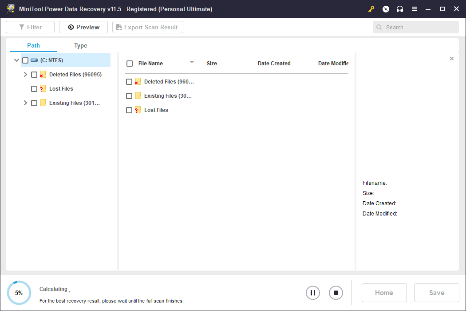Select Existing Files (30... row text
The width and height of the screenshot is (466, 311).
pyautogui.click(x=168, y=96)
